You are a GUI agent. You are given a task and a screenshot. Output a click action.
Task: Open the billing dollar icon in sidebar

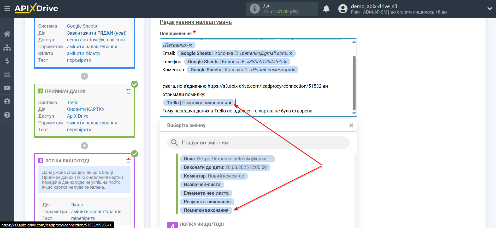click(7, 61)
